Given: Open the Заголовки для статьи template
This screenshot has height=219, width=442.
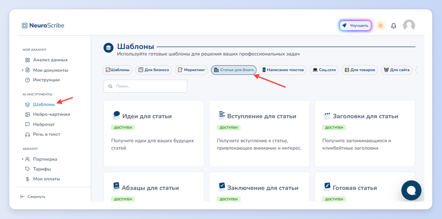Looking at the screenshot, I should point(365,133).
